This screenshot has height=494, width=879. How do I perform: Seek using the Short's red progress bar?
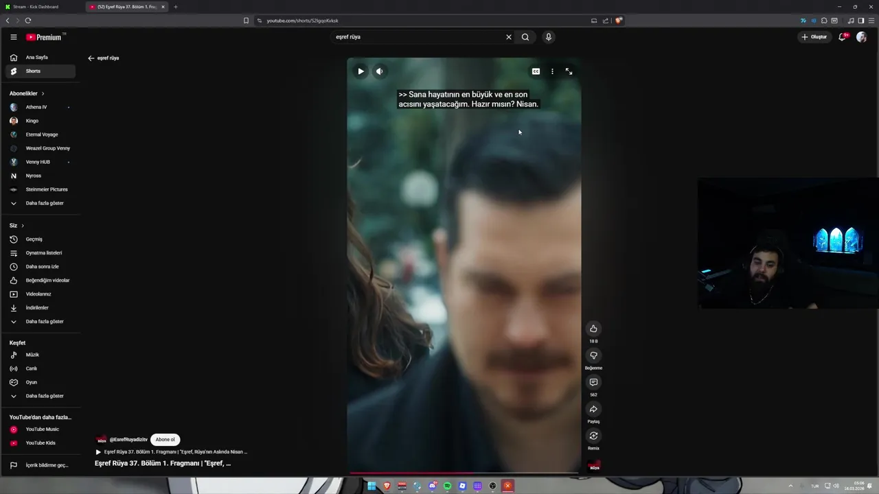pyautogui.click(x=464, y=473)
